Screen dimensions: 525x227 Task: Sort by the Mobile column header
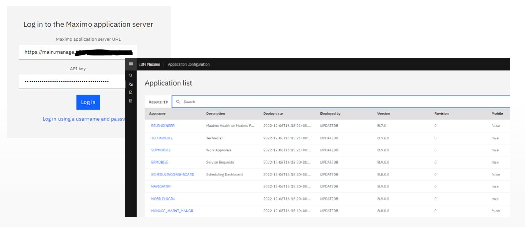497,114
